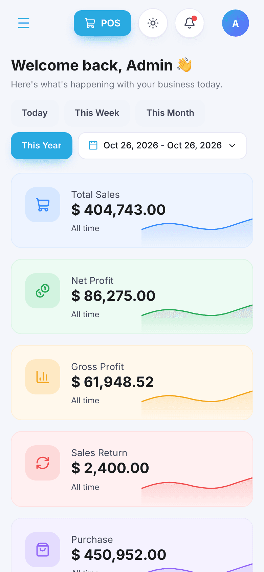Toggle light mode with sun icon

point(153,23)
